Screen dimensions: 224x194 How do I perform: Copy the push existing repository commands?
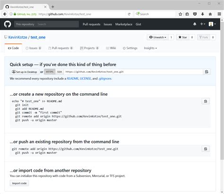206,149
